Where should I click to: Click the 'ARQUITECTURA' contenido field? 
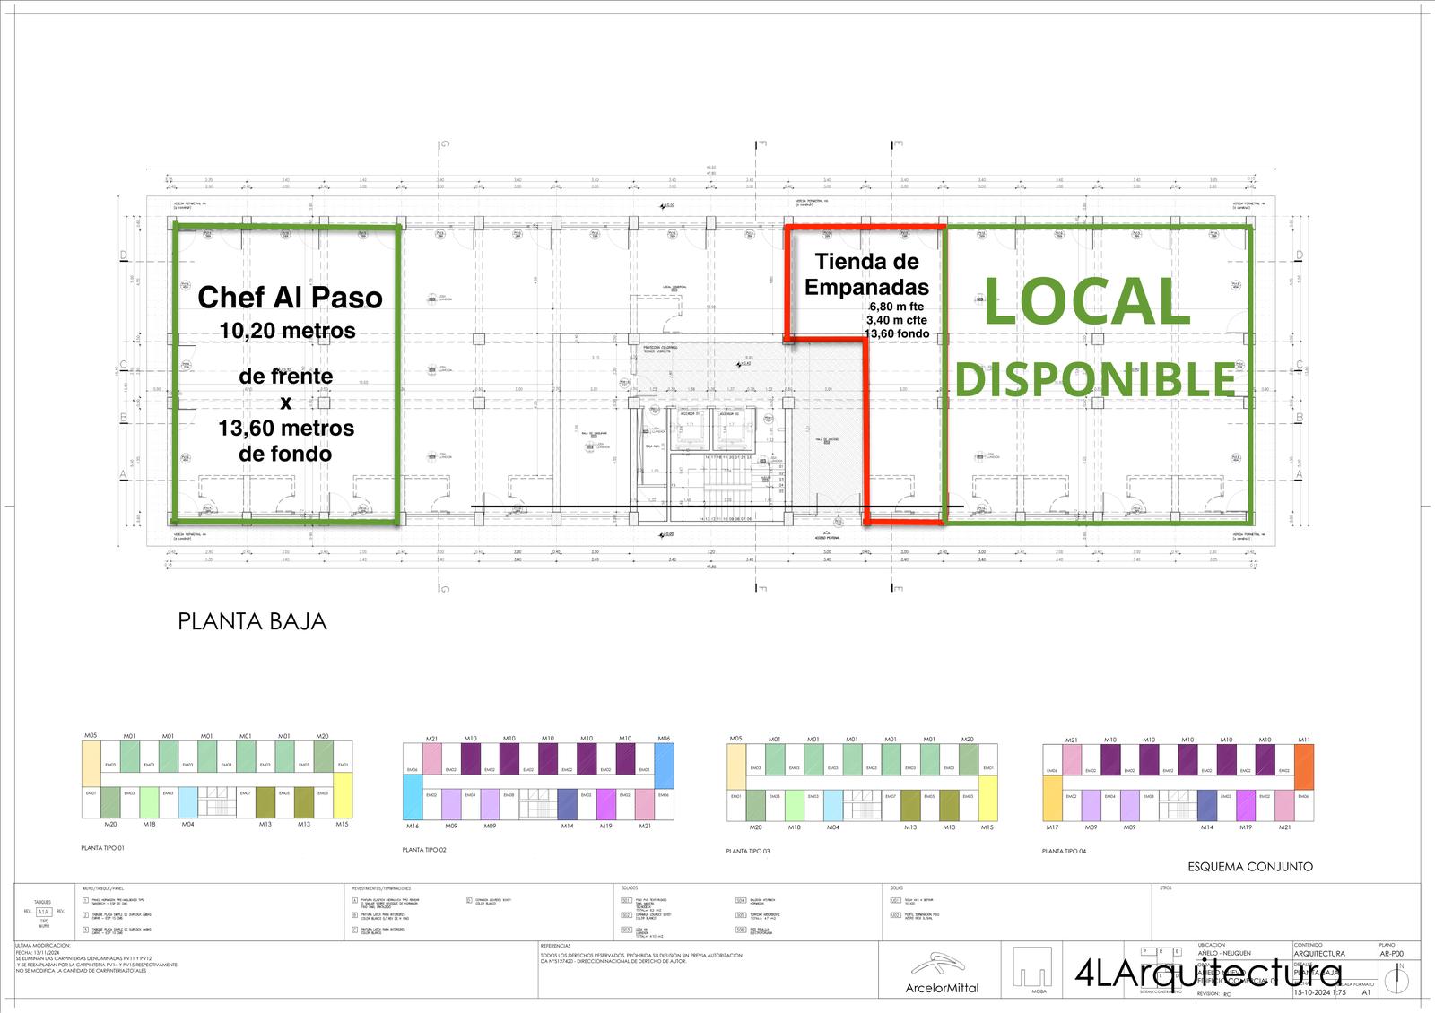point(1319,954)
